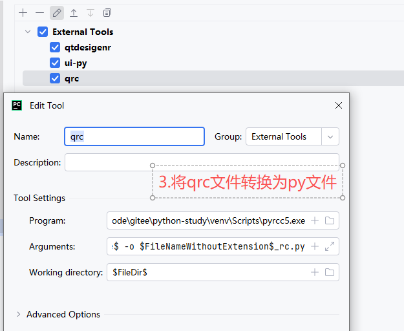Insert macro into Working directory plus icon
Image resolution: width=404 pixels, height=331 pixels.
[x=315, y=272]
